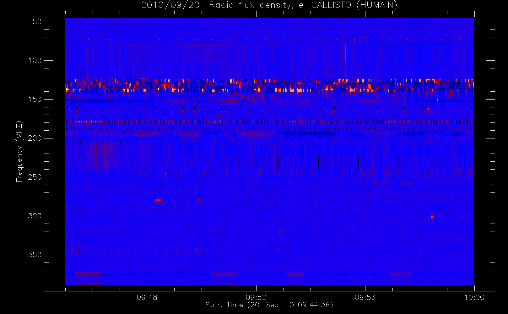Click the bright red spot near 300 MHz
This screenshot has width=508, height=314.
click(x=432, y=216)
